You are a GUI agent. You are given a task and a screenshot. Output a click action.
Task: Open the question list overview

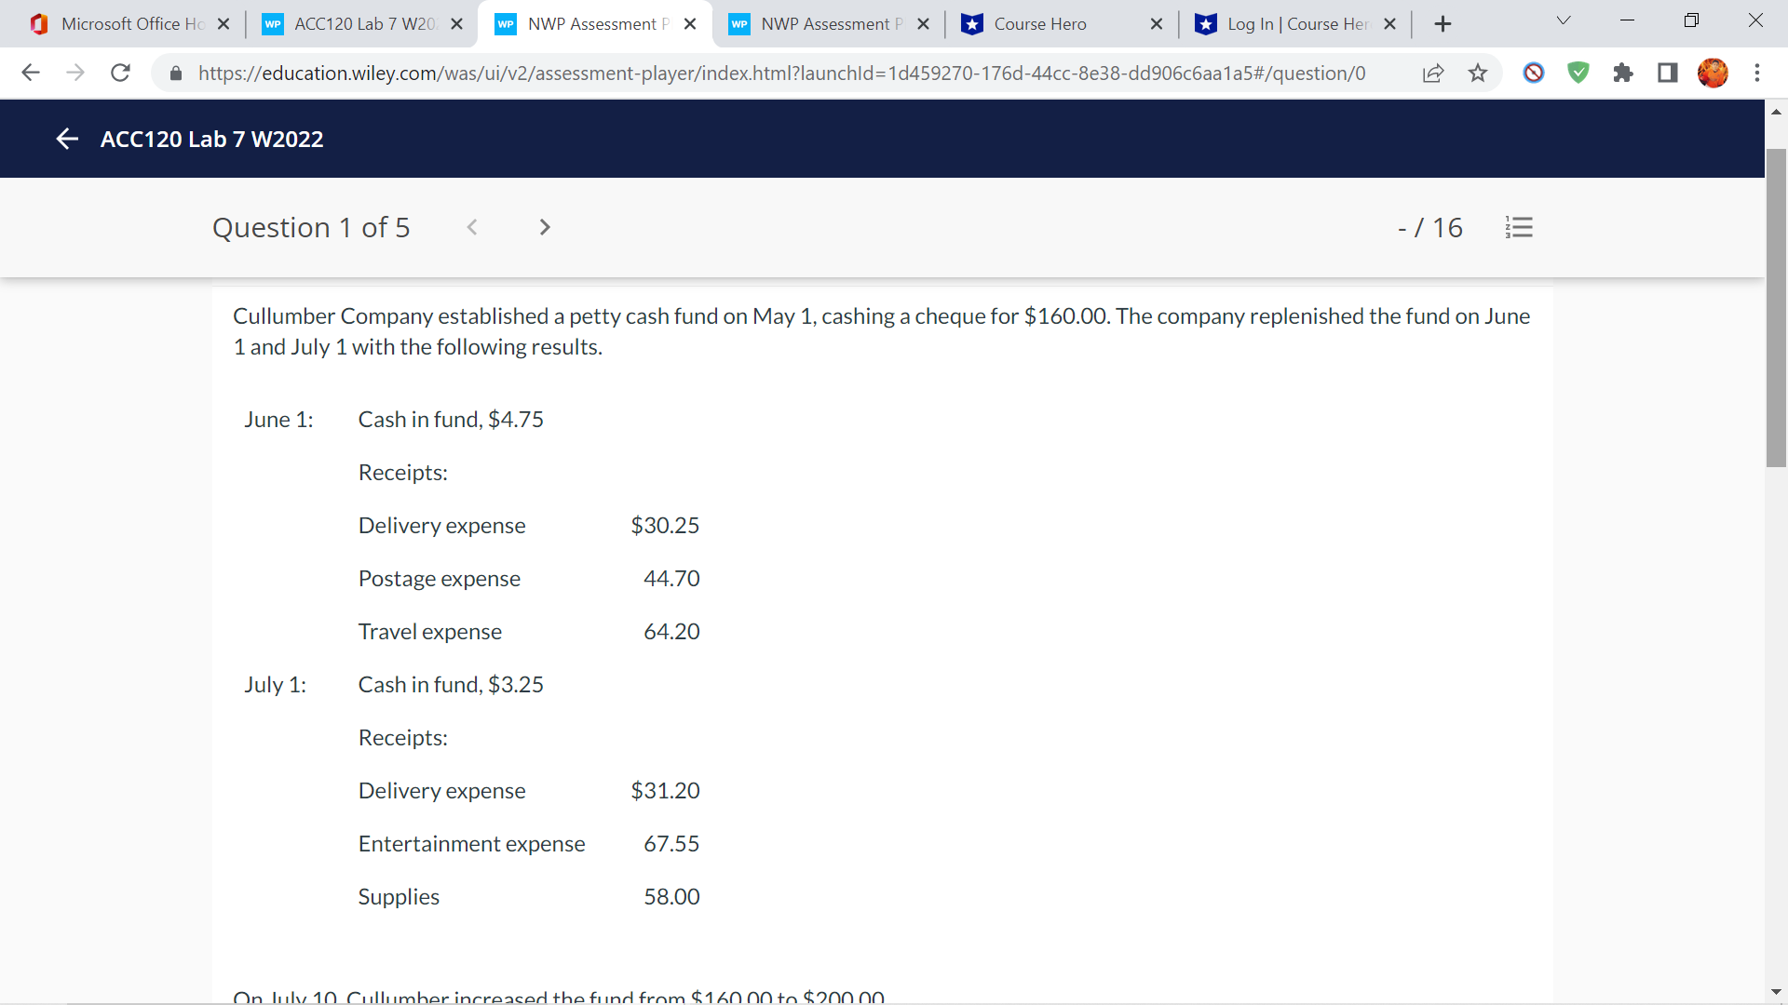[1519, 227]
